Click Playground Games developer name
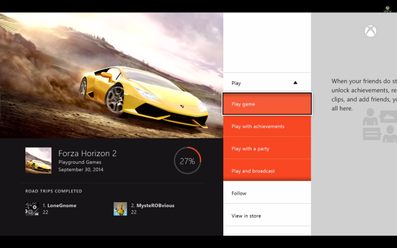397x248 pixels. click(x=80, y=162)
